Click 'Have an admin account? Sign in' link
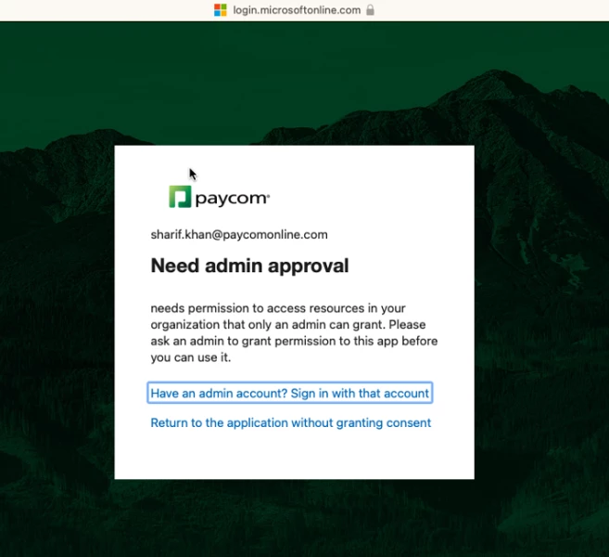Viewport: 609px width, 557px height. pyautogui.click(x=290, y=393)
